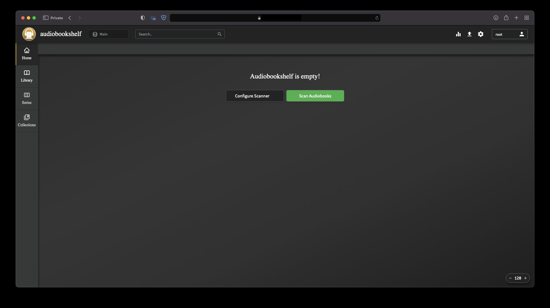Toggle the Safari sidebar icon
Viewport: 550px width, 308px height.
click(46, 18)
